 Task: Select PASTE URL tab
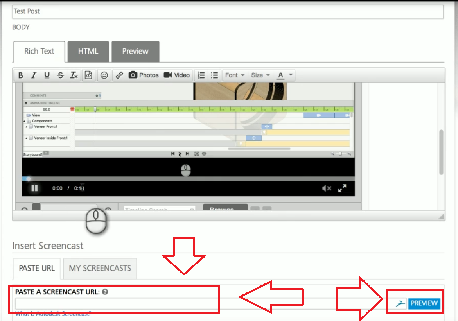tap(37, 268)
